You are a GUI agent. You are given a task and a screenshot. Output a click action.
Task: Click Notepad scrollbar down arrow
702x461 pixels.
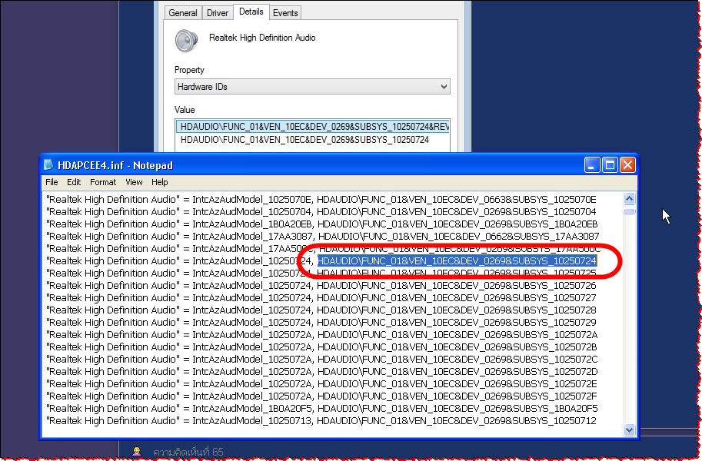(630, 429)
